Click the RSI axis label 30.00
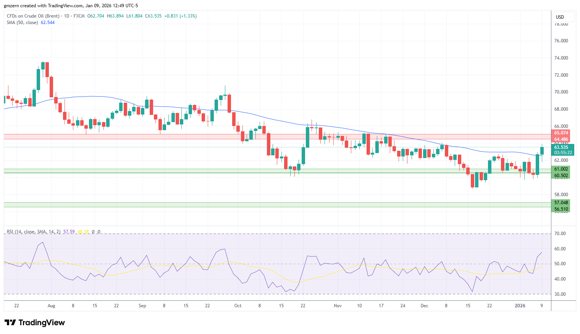This screenshot has width=580, height=334. pos(561,294)
